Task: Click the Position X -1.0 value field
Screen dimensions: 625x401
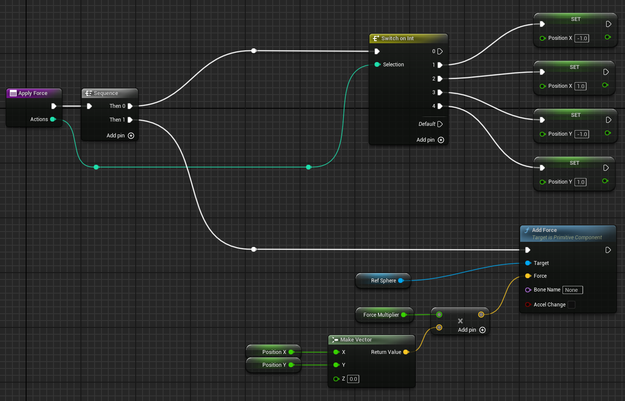Action: 582,39
